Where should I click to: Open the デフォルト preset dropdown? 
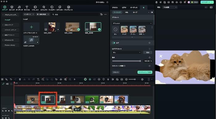pos(132,23)
